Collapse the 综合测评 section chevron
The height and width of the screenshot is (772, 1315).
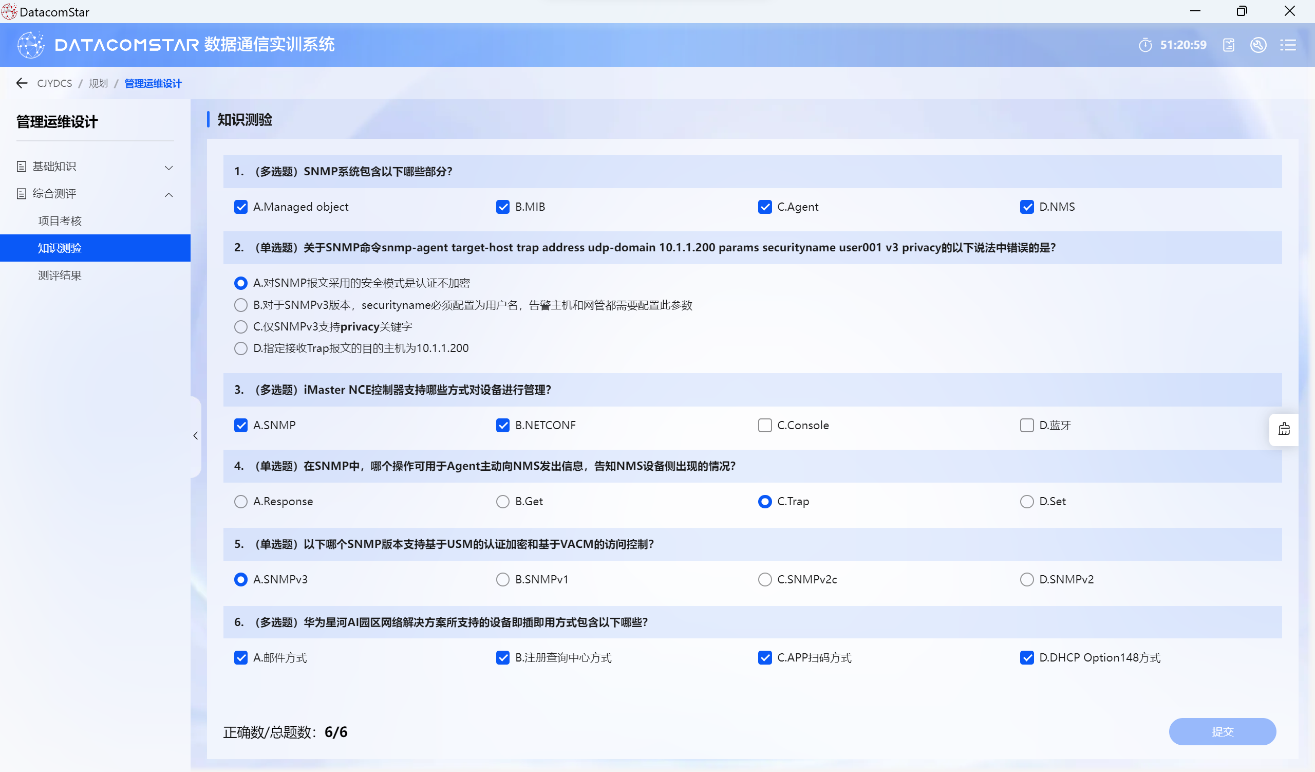[168, 194]
